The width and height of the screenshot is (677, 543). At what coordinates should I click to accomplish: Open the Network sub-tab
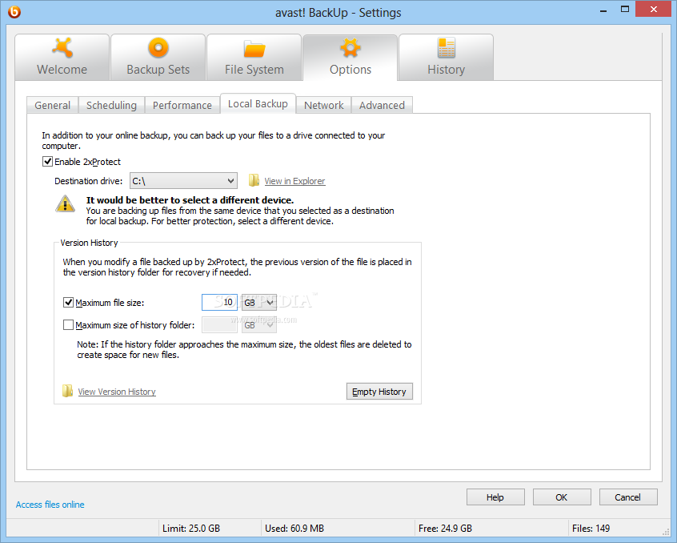coord(324,105)
